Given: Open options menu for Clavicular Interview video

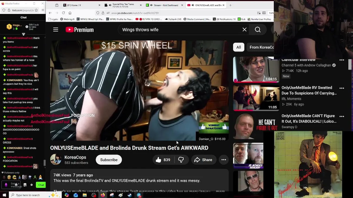Looking at the screenshot, I should pos(342,60).
